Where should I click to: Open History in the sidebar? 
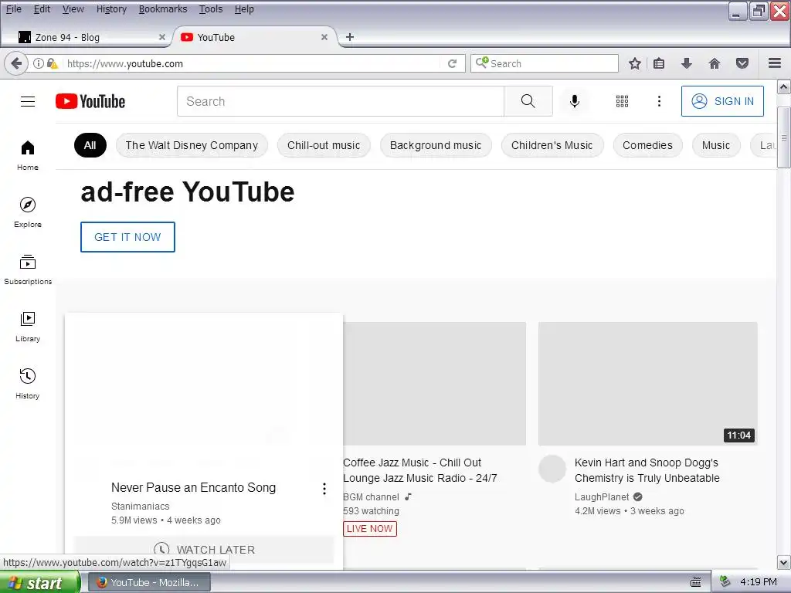[28, 384]
